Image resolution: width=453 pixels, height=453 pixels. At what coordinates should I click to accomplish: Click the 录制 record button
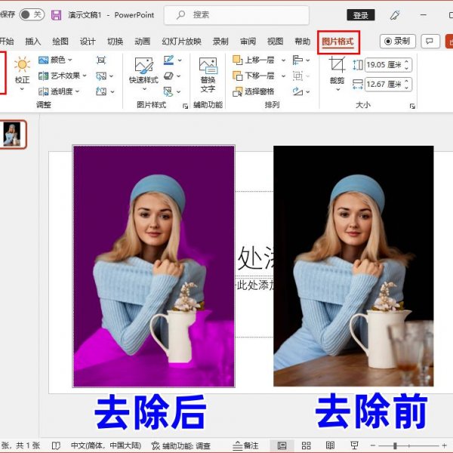[x=396, y=42]
